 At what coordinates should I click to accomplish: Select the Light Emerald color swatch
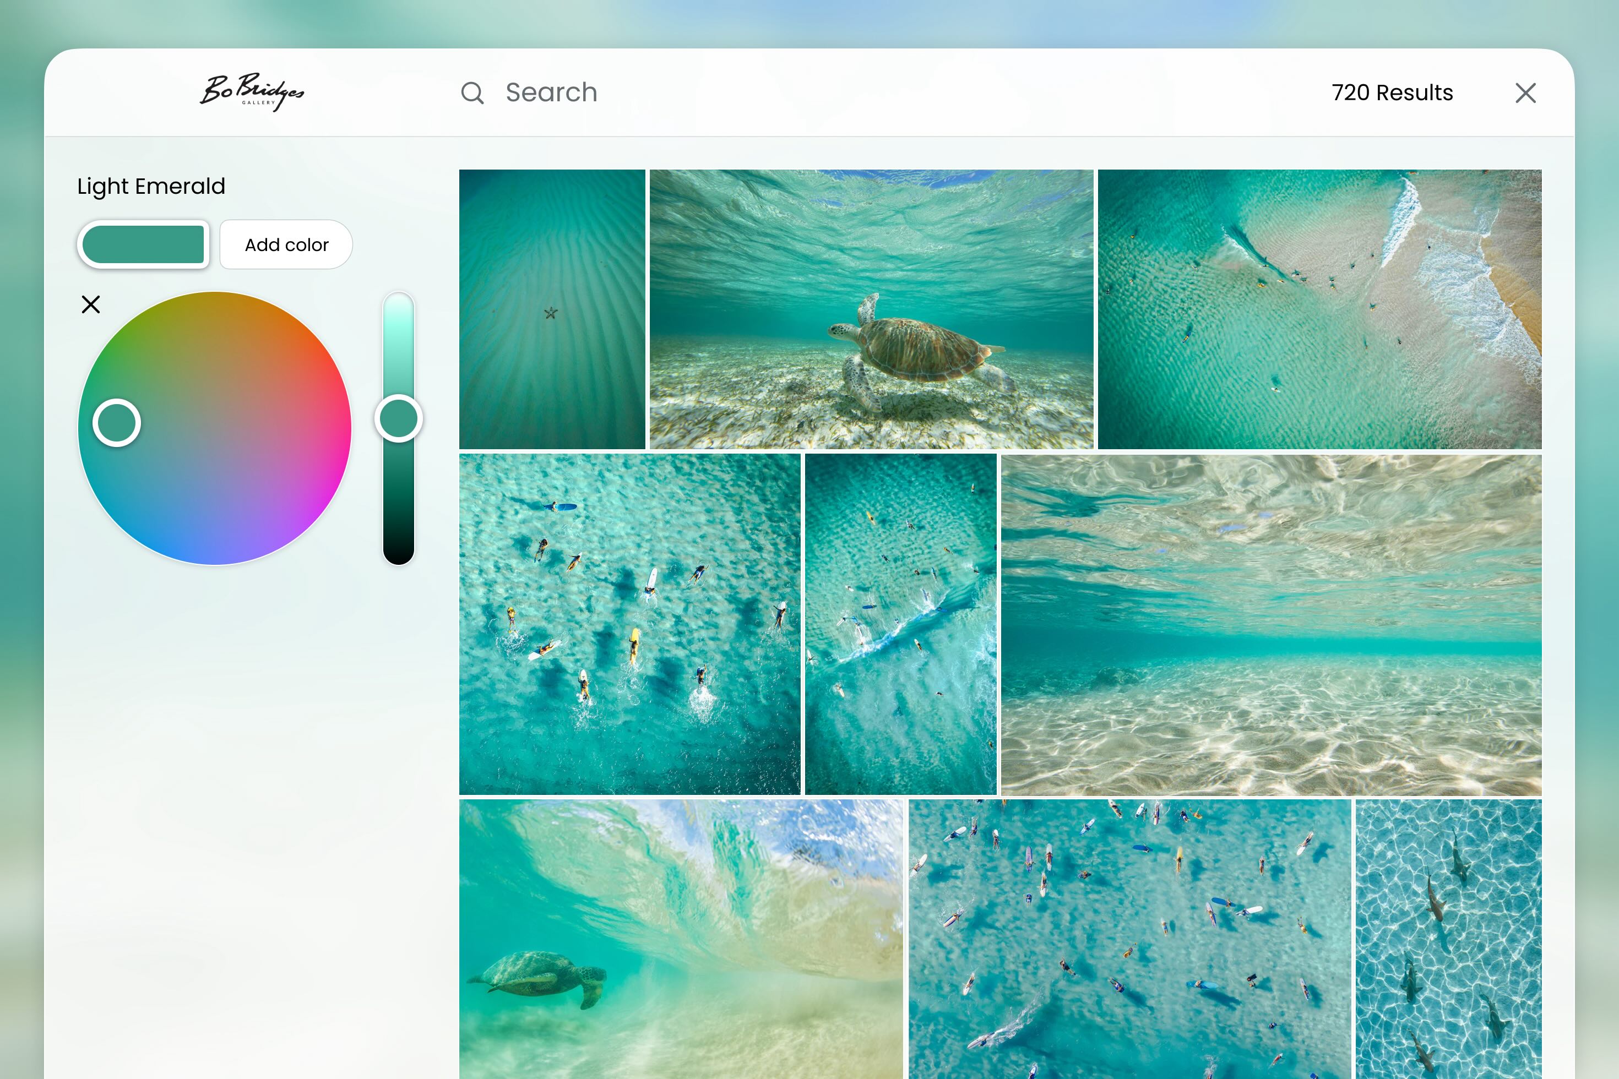click(x=143, y=245)
